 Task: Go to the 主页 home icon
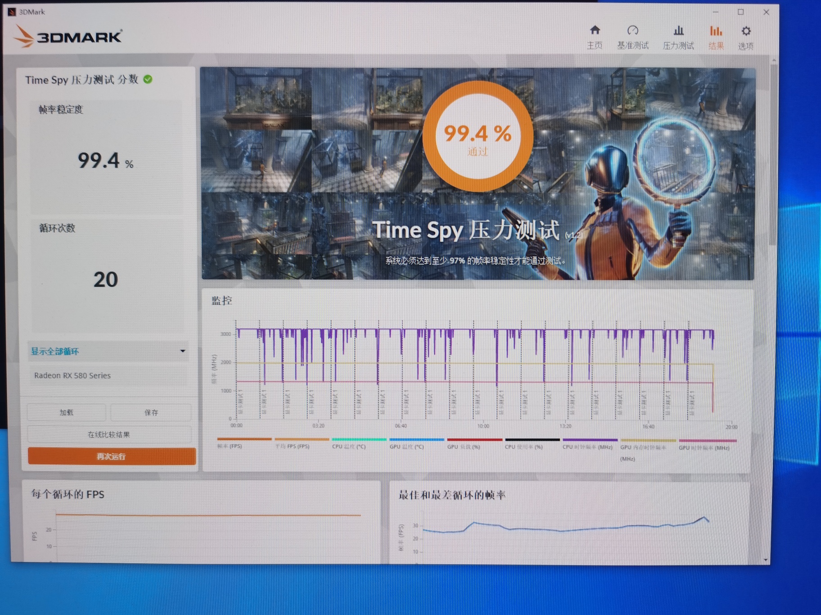coord(595,31)
